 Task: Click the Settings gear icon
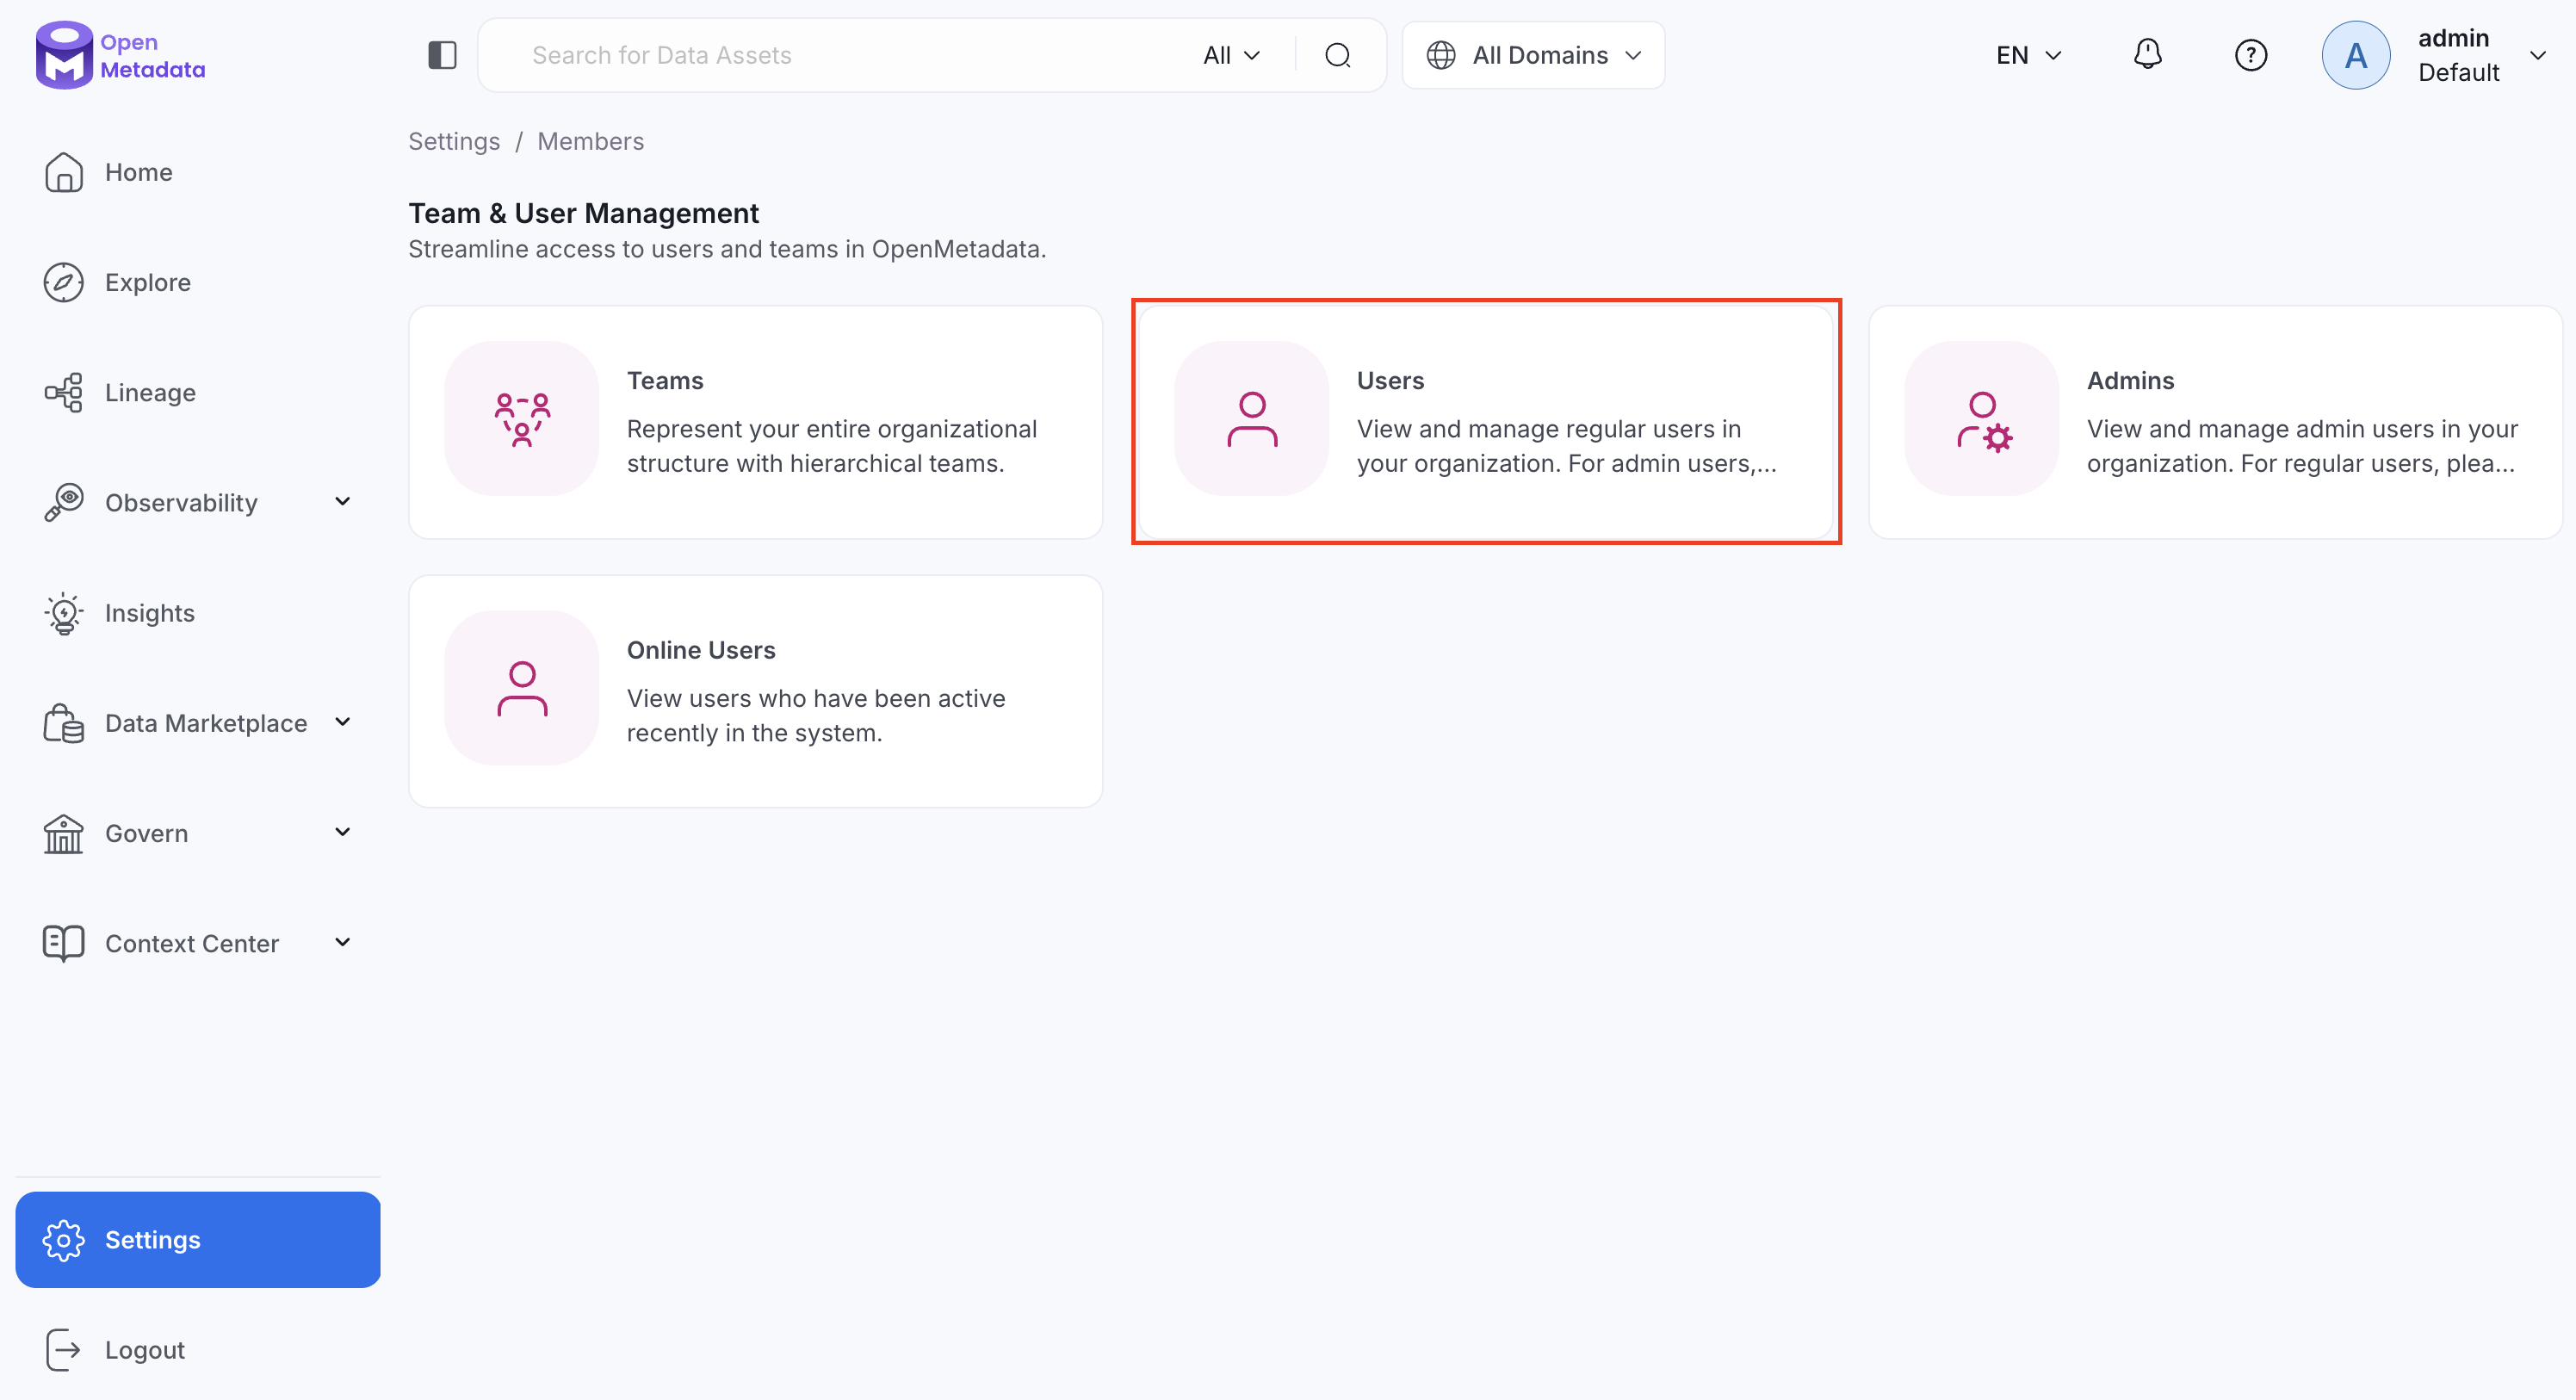63,1240
